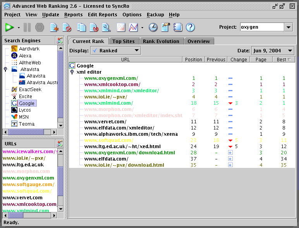This screenshot has width=299, height=228.
Task: Click the blue and red line chart icon
Action: click(x=134, y=28)
